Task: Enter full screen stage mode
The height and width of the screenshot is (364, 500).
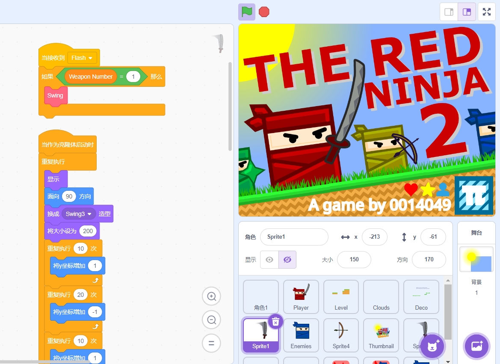Action: click(x=487, y=12)
